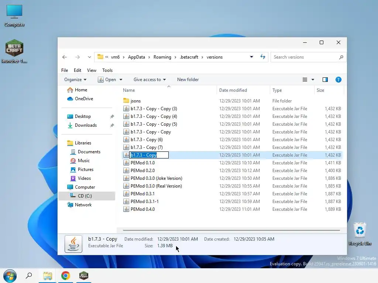378x283 pixels.
Task: Select Network in the navigation pane
Action: pyautogui.click(x=83, y=205)
